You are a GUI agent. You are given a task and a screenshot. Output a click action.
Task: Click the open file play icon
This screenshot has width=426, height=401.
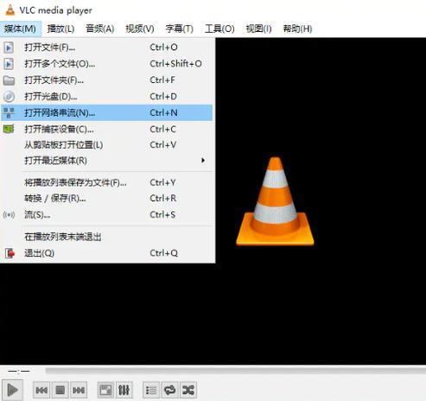tap(9, 48)
